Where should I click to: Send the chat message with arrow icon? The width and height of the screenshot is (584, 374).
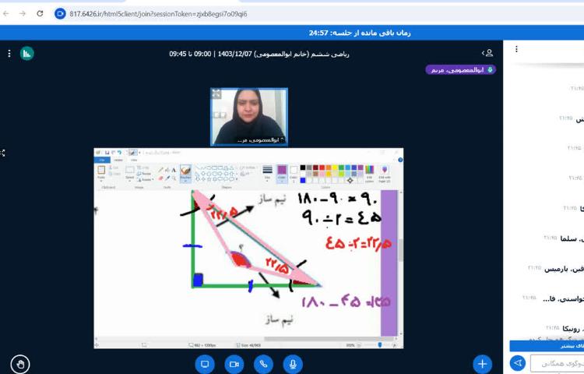[x=518, y=363]
